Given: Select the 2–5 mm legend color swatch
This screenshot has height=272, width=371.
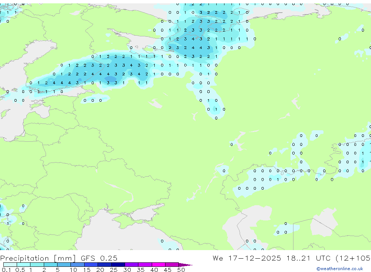Looking at the screenshot, I should [x=50, y=265].
